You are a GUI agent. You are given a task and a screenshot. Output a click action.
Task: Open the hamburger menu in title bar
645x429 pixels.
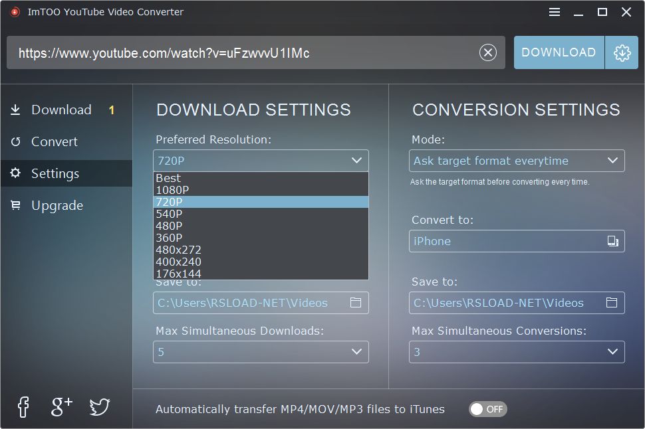(554, 12)
